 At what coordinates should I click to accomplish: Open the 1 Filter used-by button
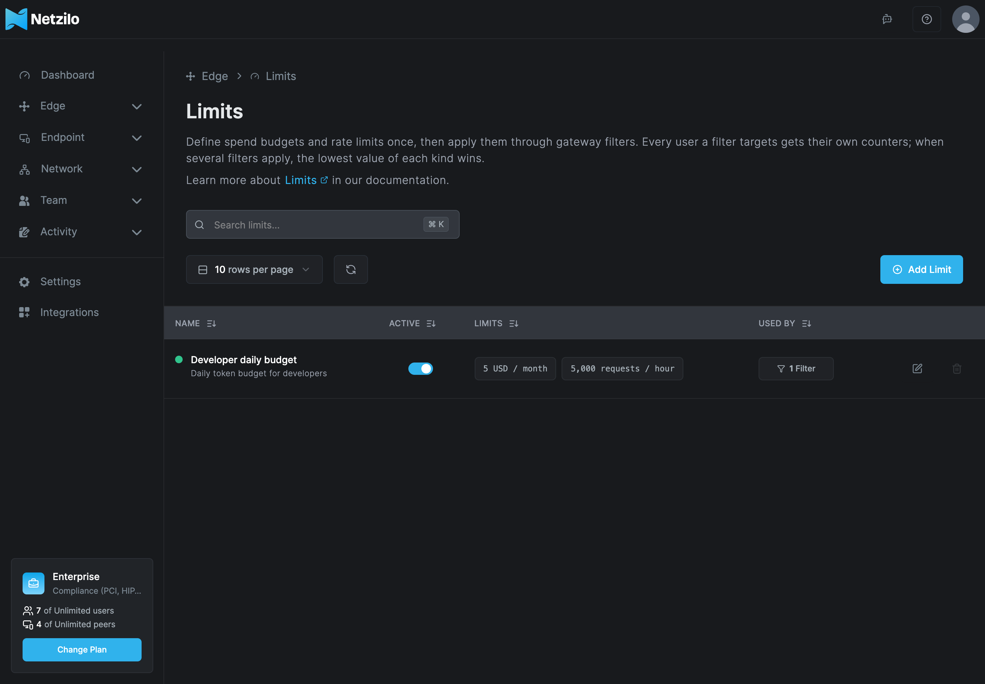click(796, 369)
